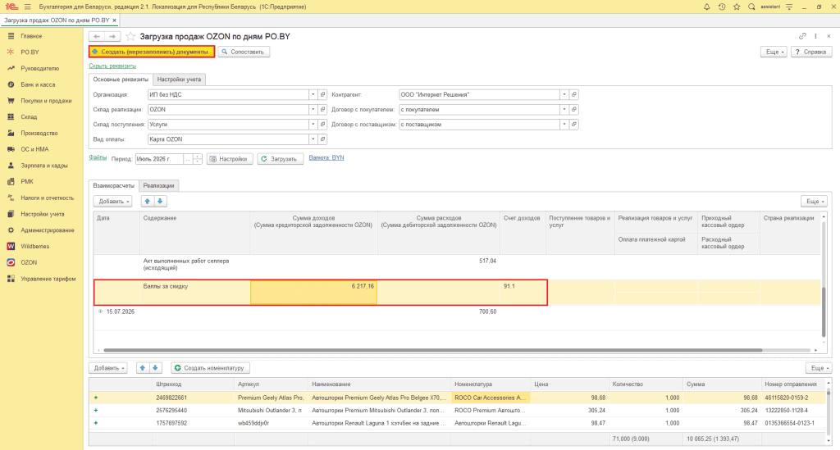Expand Договор с покупателем dropdown arrow
The width and height of the screenshot is (840, 450).
pyautogui.click(x=564, y=110)
